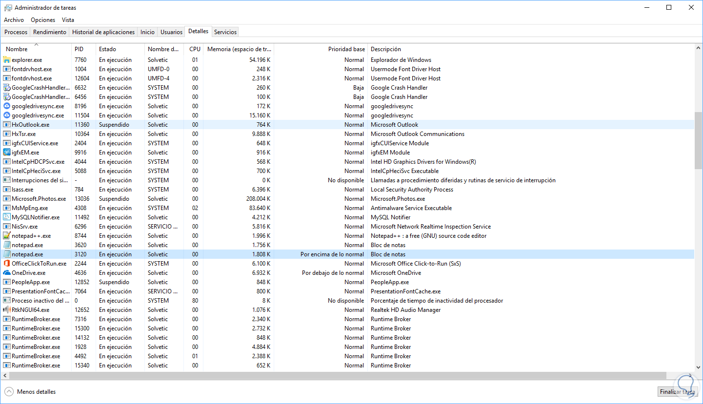Click the icon of fontdrvhost.exe with PID 1004

[7, 69]
